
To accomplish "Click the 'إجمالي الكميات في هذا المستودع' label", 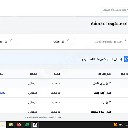I will [101, 59].
